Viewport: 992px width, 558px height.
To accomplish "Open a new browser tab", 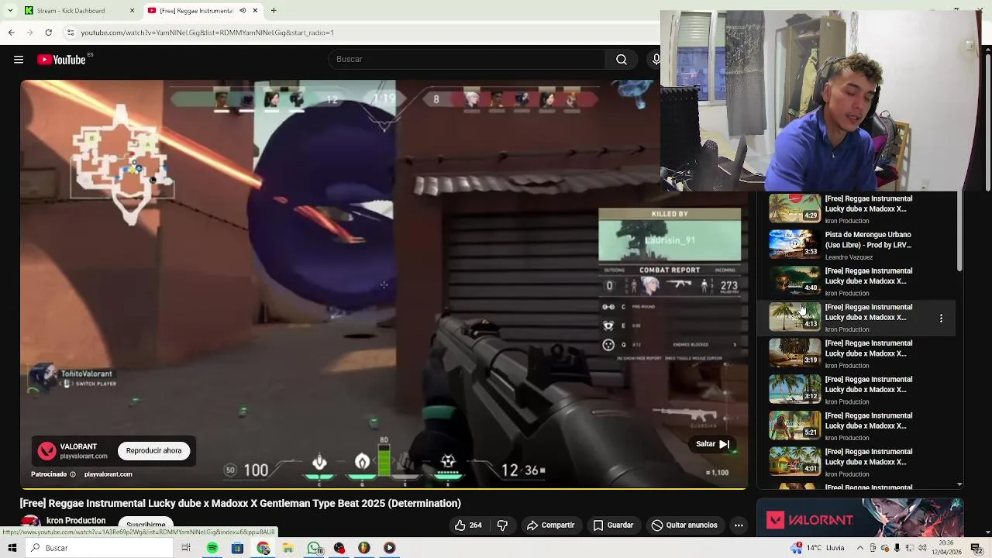I will click(274, 11).
